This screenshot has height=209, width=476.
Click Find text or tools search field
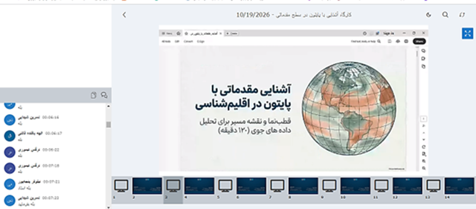coord(366,41)
